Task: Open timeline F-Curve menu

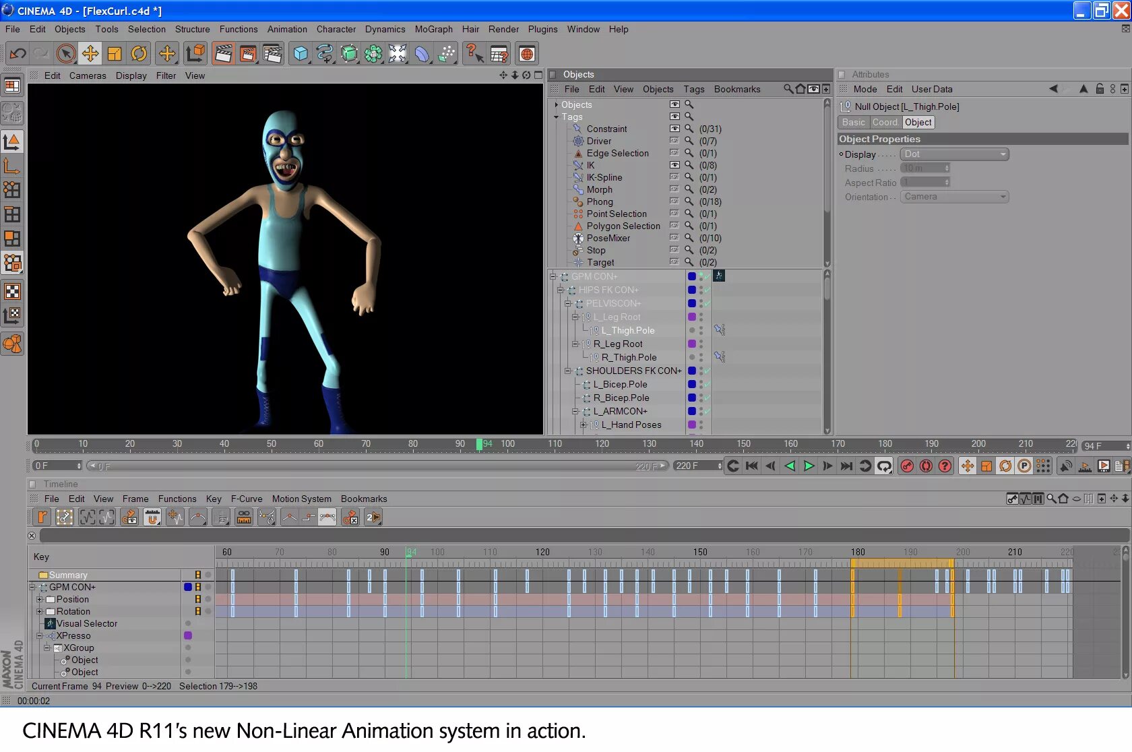Action: (247, 499)
